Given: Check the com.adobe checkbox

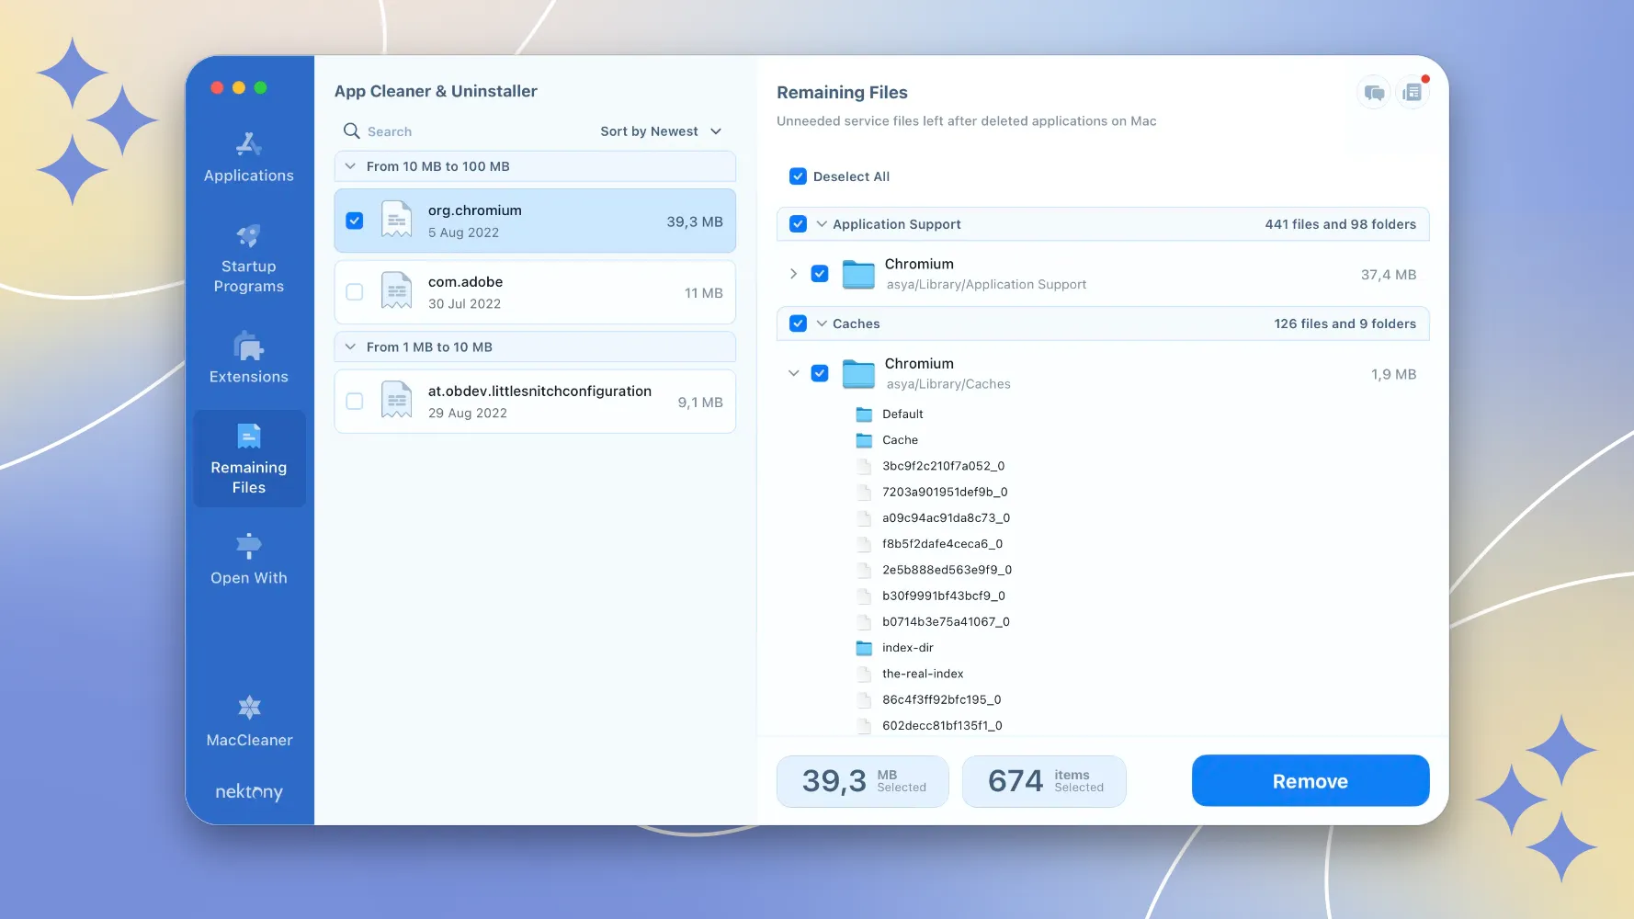Looking at the screenshot, I should pos(354,292).
